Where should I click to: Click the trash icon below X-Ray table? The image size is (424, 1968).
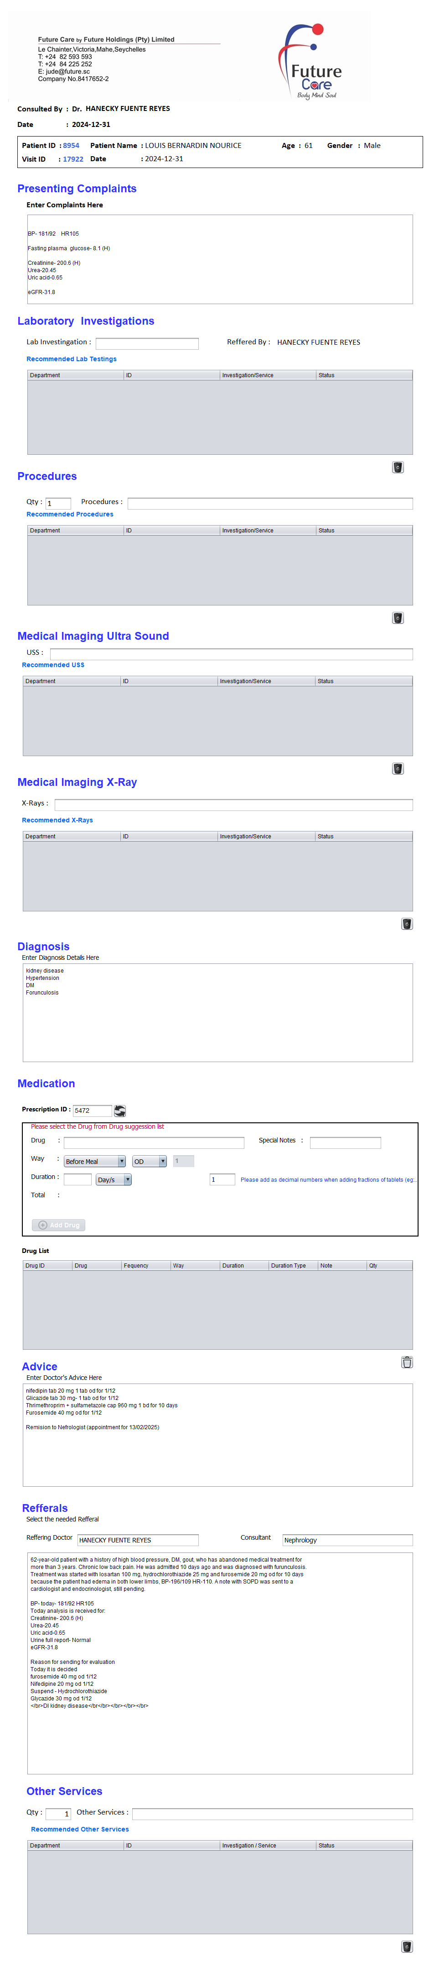pyautogui.click(x=407, y=923)
